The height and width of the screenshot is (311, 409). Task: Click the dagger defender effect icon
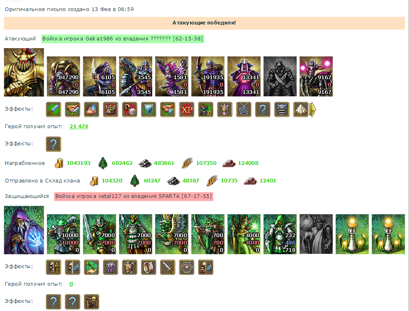(x=168, y=267)
